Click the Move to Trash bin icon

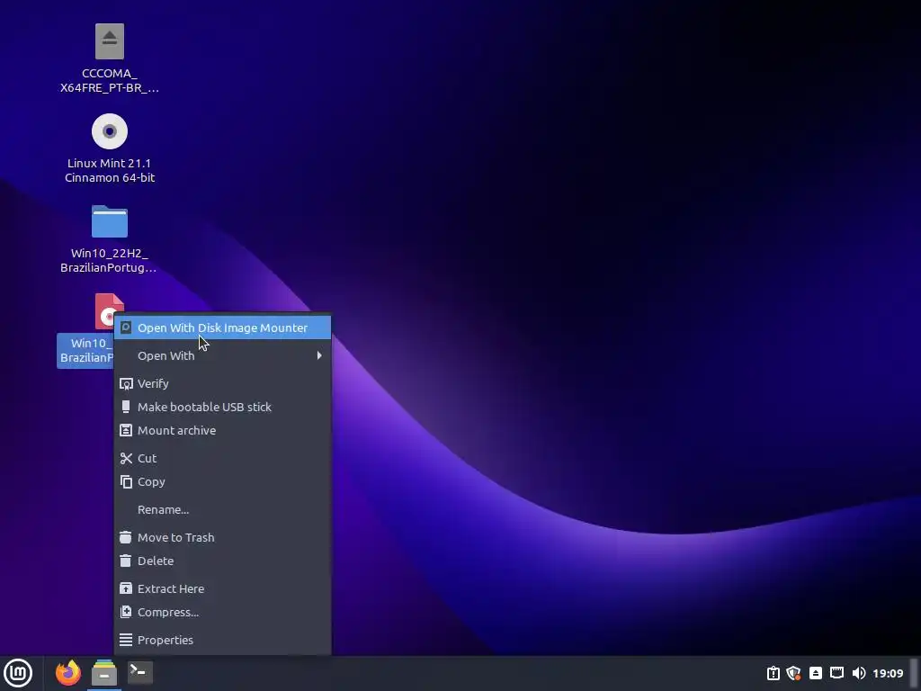pyautogui.click(x=126, y=537)
